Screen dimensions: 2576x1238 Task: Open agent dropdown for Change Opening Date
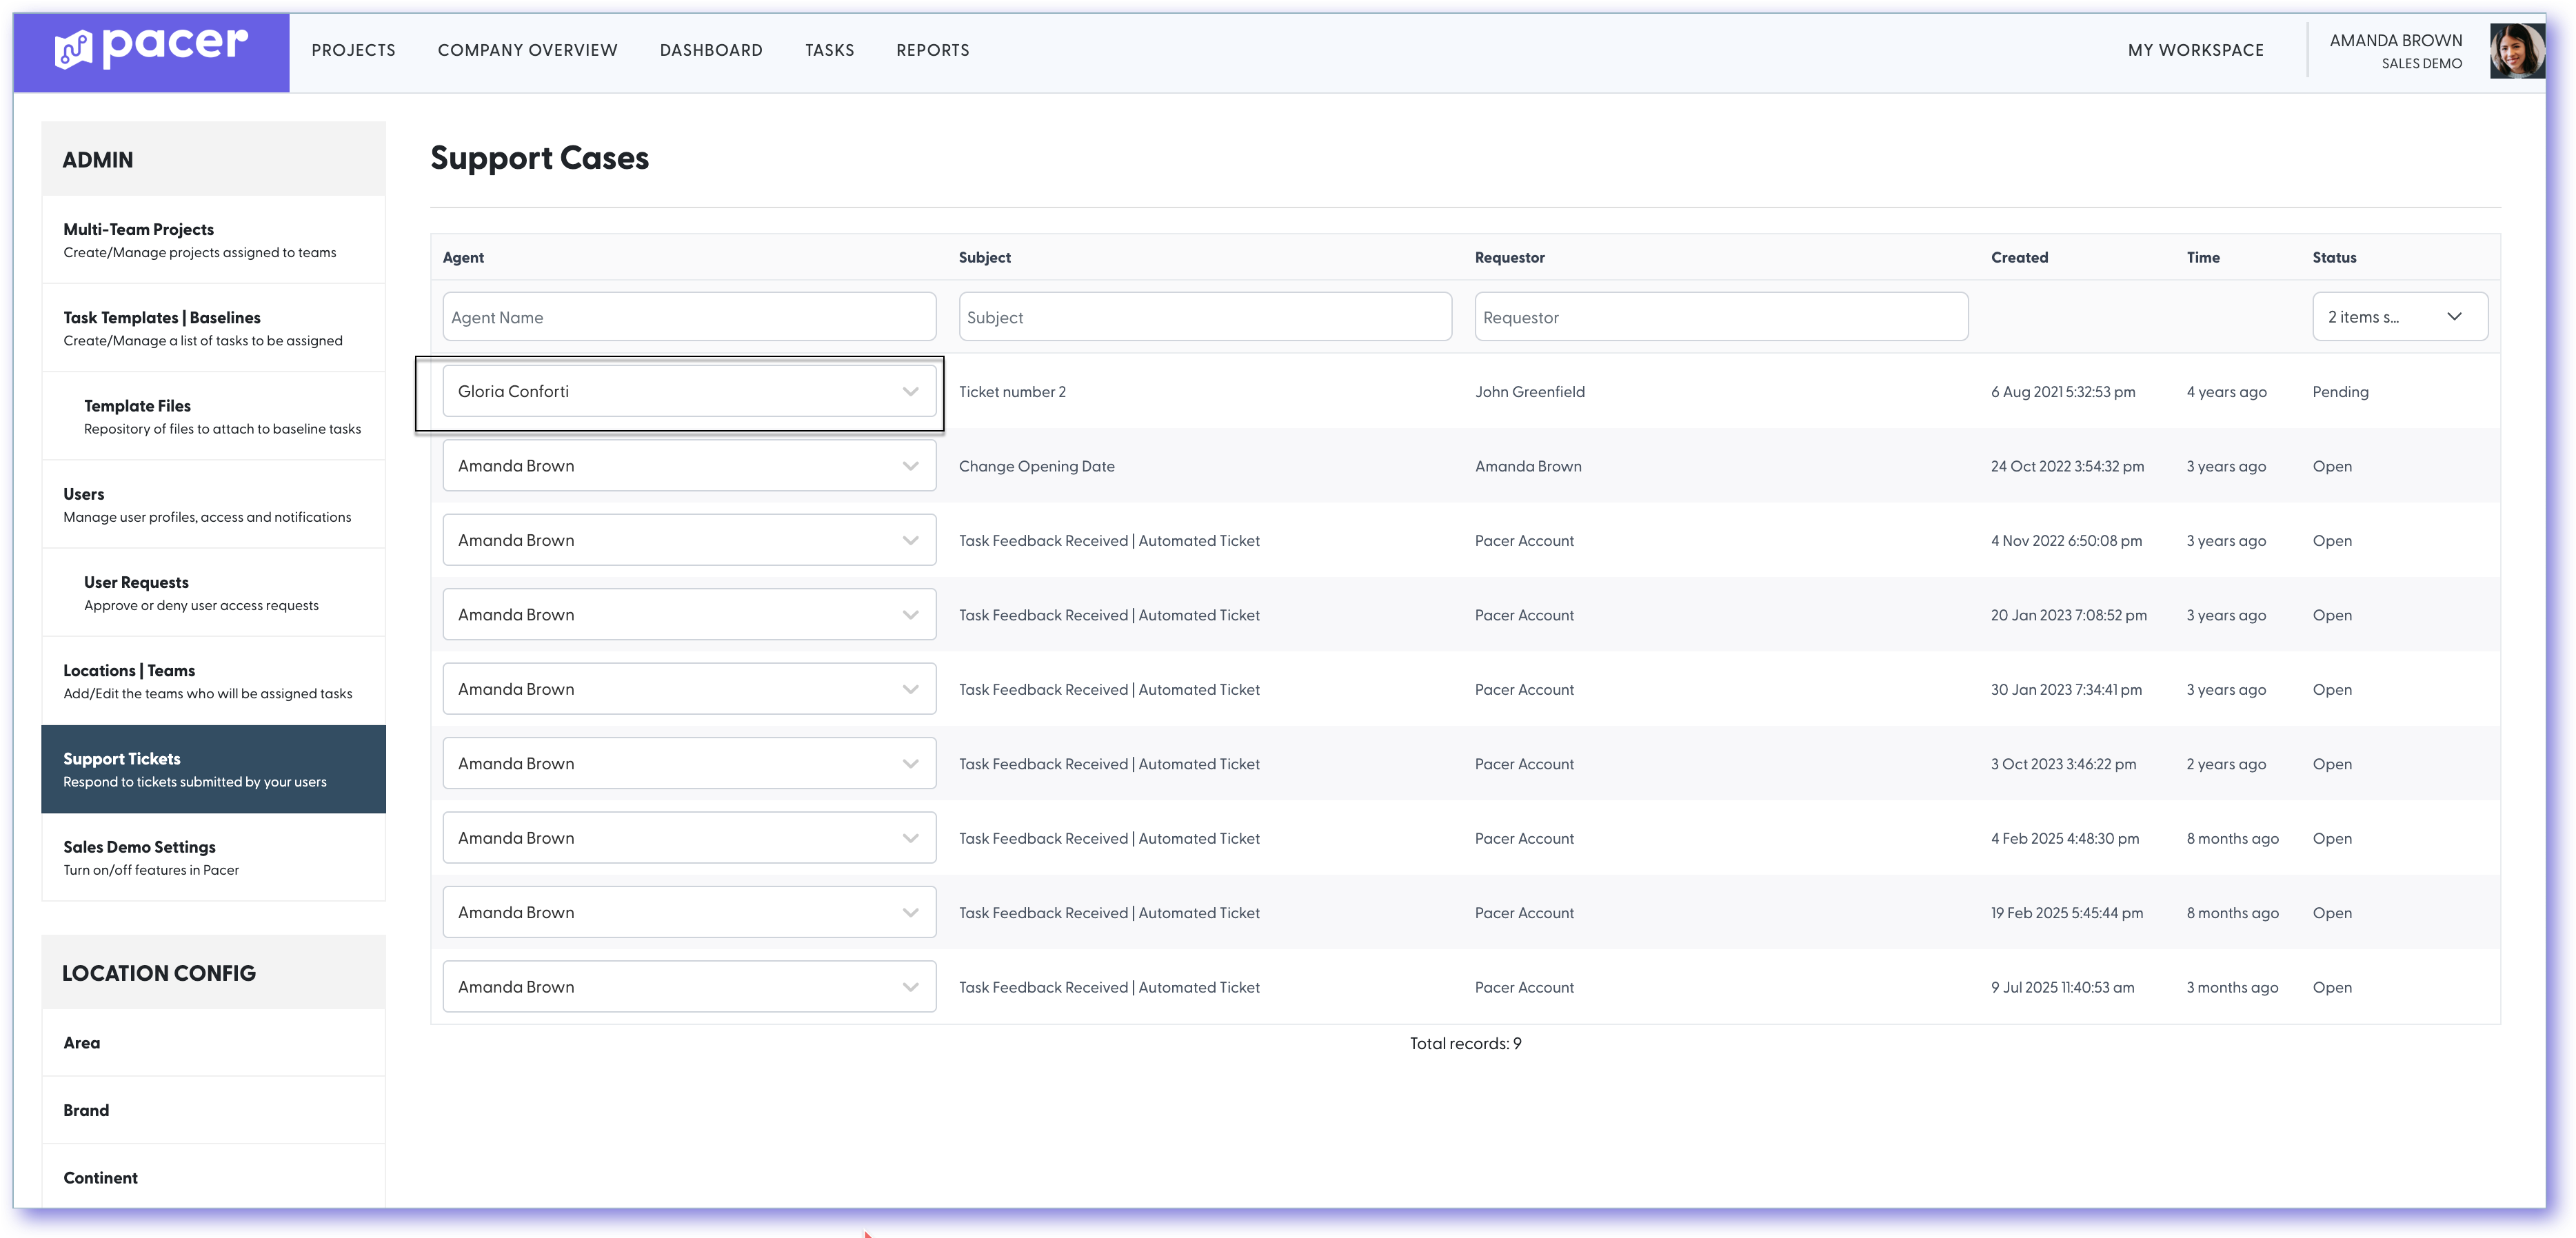[689, 465]
